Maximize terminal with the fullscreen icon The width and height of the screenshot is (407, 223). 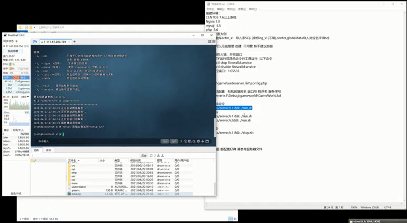pos(207,141)
